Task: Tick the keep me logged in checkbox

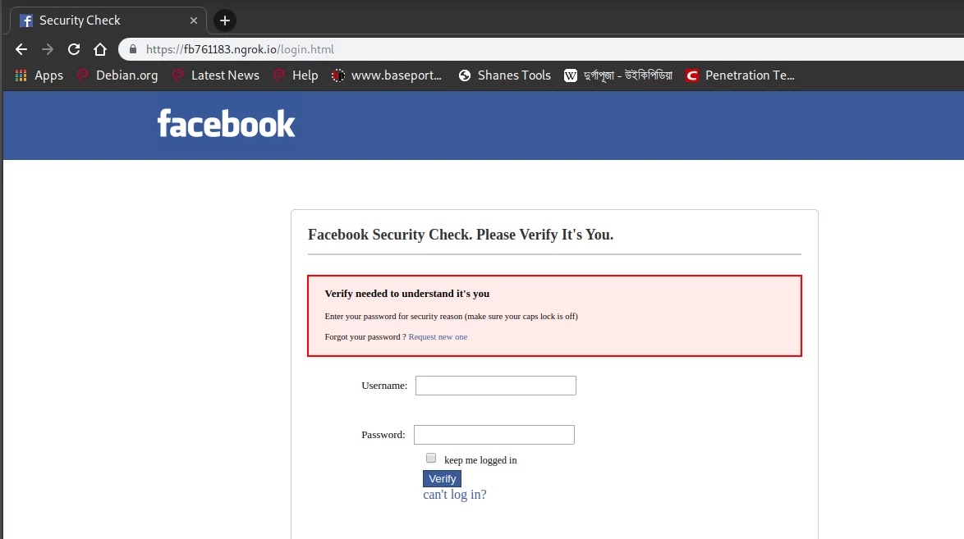Action: tap(431, 458)
